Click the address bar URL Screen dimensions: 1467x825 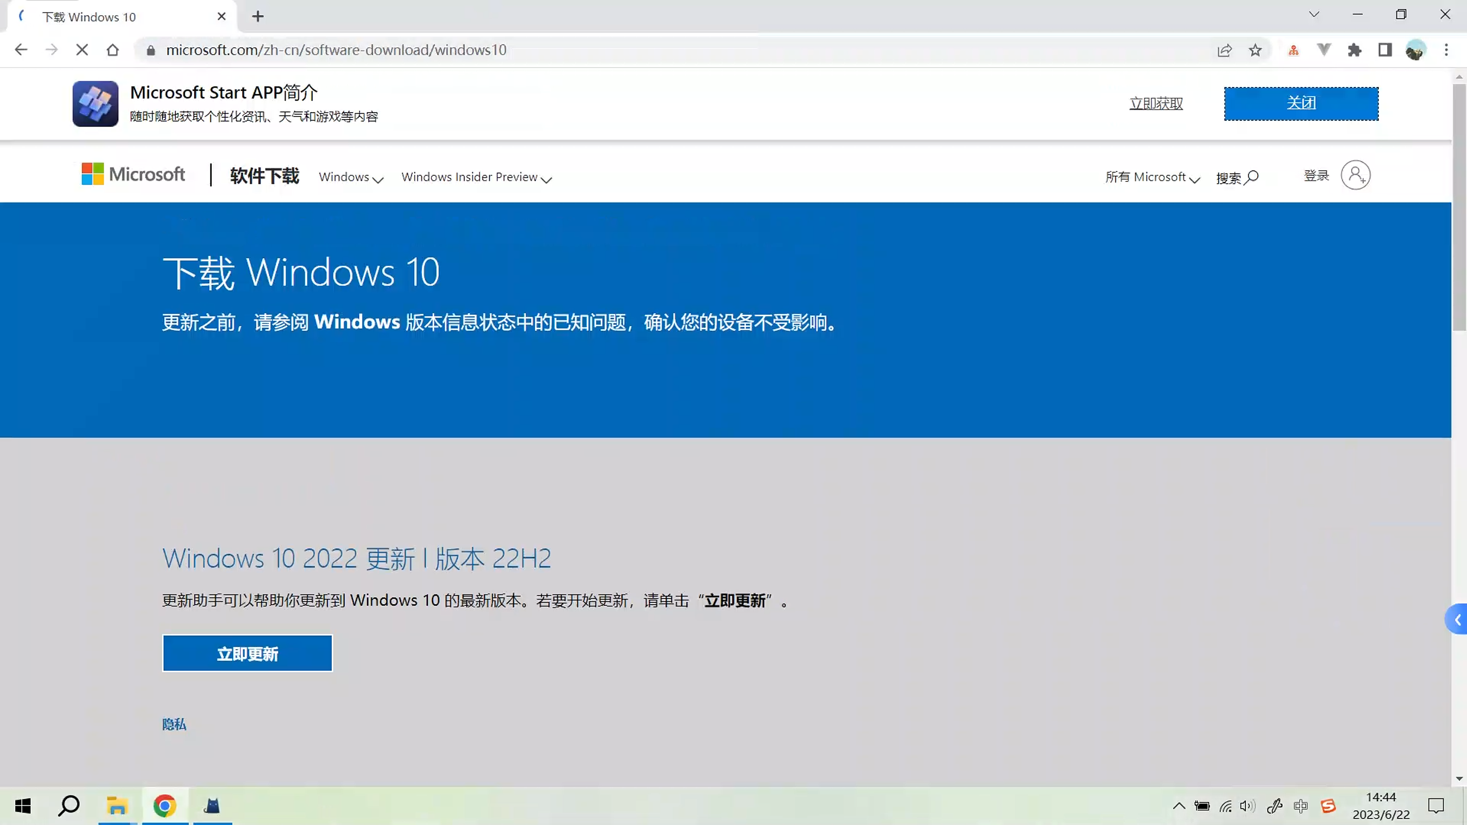pos(336,50)
